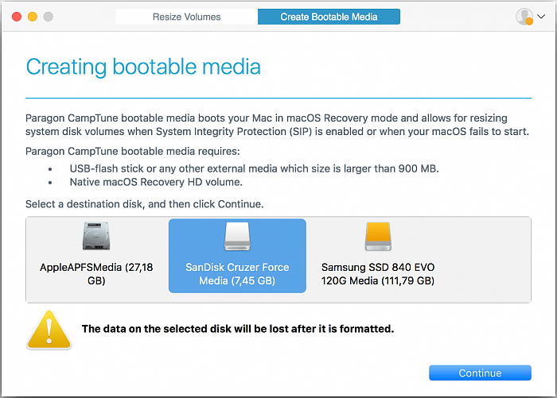Click the Select a destination disk instruction
Image resolution: width=557 pixels, height=398 pixels.
point(144,204)
